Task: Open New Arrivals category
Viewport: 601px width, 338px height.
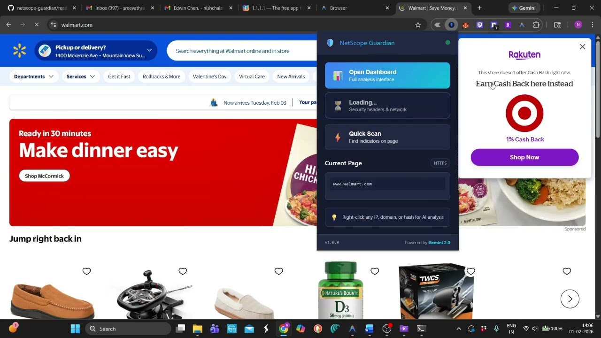Action: 291,77
